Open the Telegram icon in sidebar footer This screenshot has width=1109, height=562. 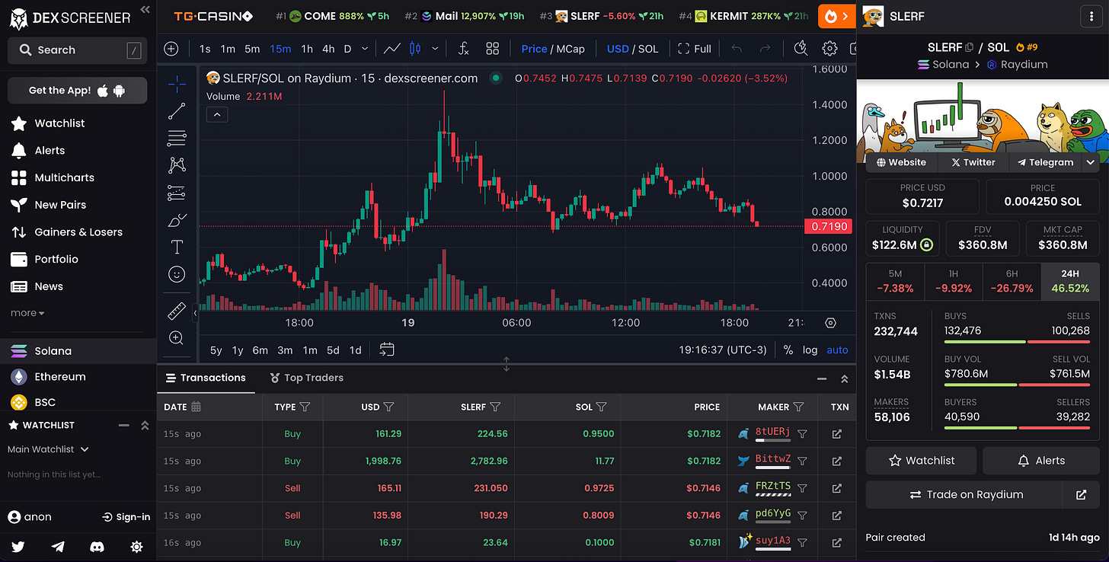58,546
